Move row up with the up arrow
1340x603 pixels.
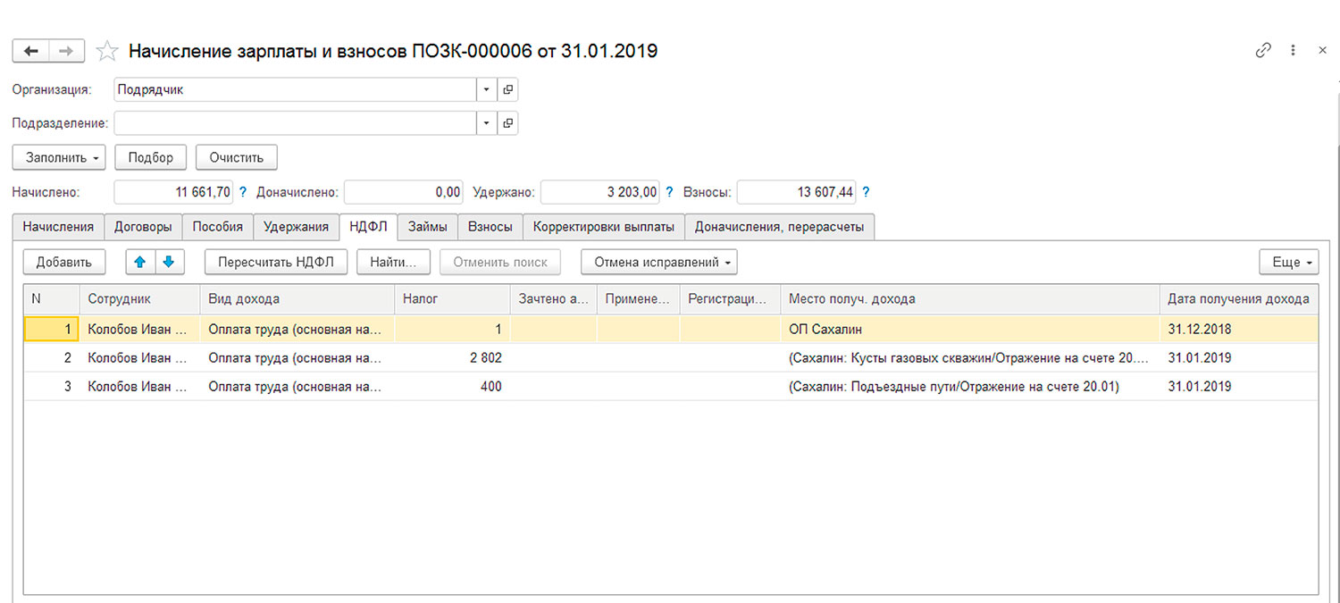[140, 262]
